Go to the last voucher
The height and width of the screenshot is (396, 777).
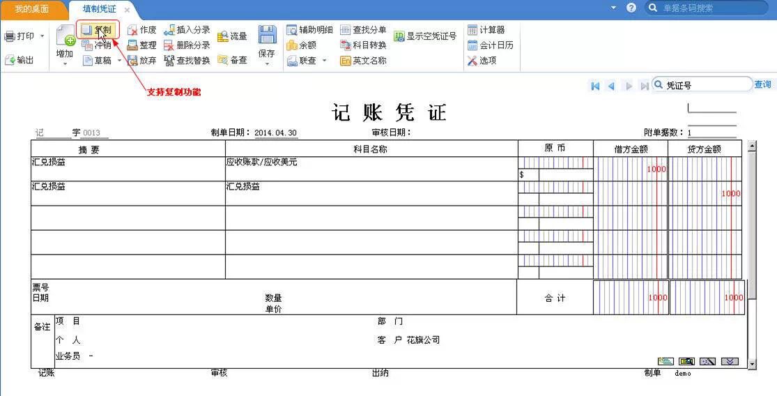click(644, 86)
